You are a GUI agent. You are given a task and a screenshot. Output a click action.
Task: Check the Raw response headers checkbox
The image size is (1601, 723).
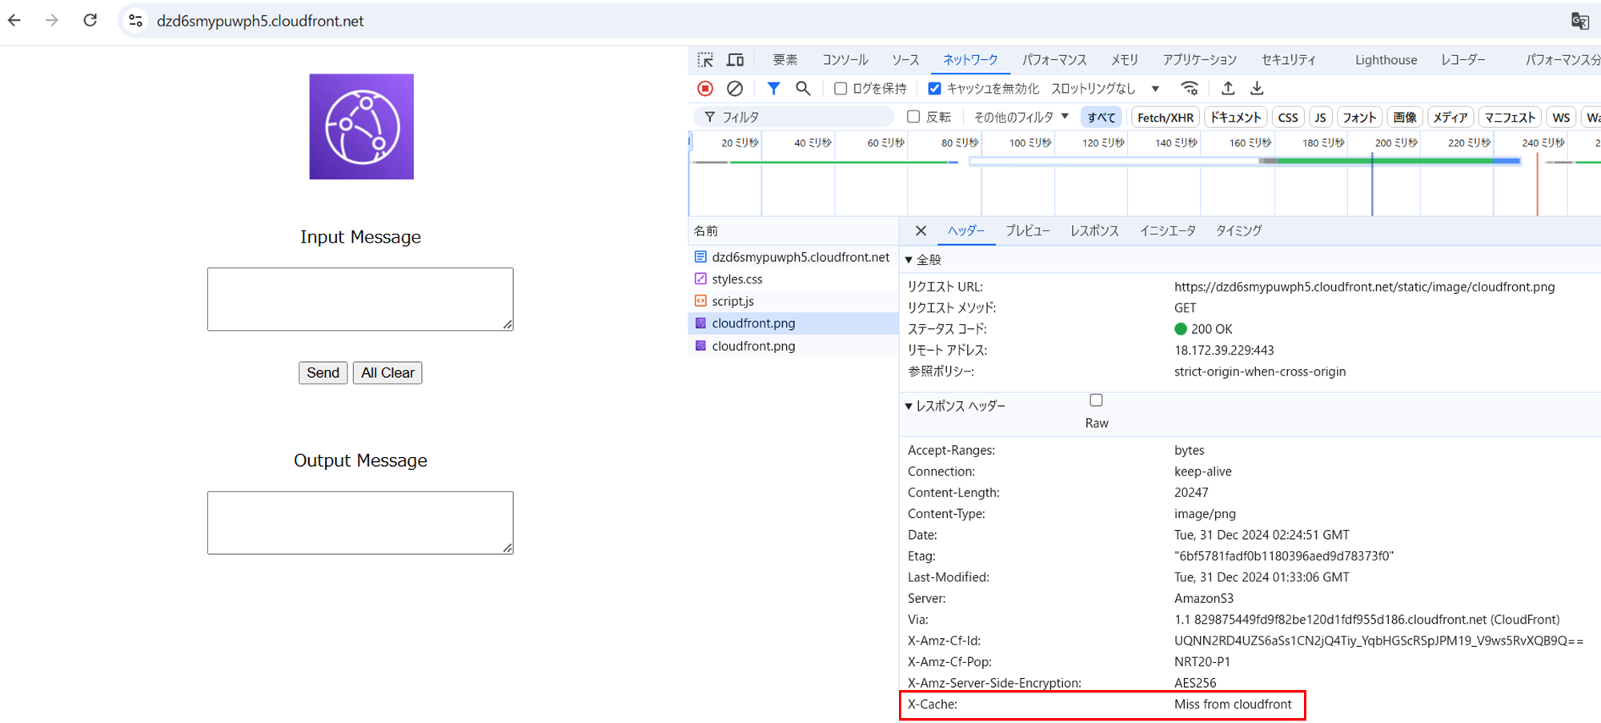tap(1096, 400)
